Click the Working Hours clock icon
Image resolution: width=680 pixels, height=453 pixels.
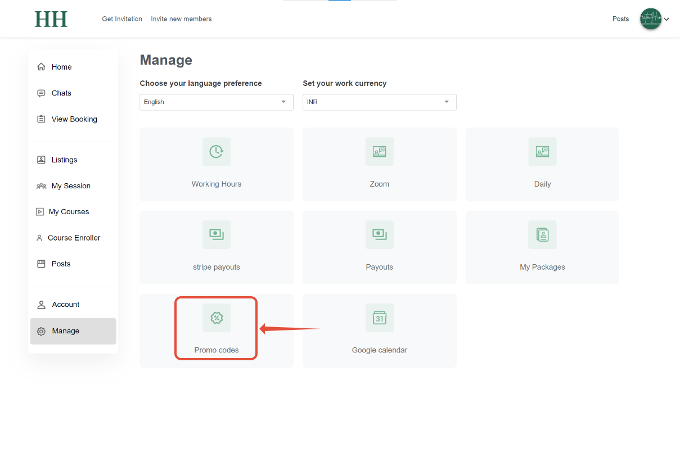click(217, 151)
